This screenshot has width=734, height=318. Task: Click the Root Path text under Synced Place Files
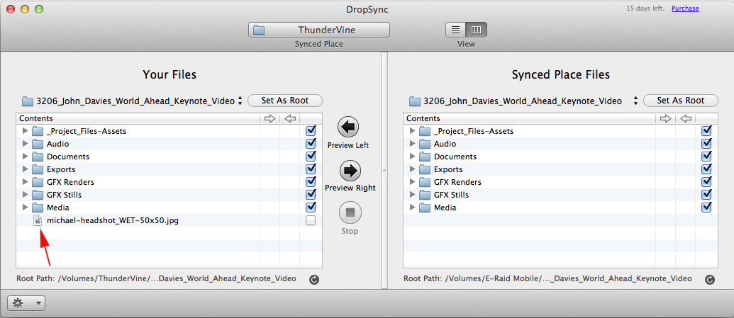pyautogui.click(x=547, y=279)
